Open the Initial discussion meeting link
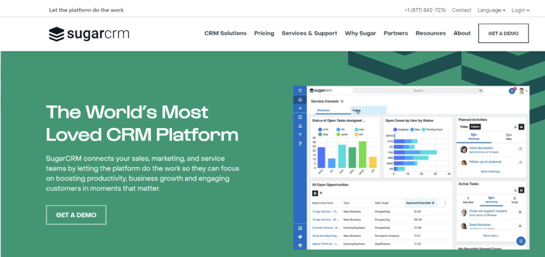The height and width of the screenshot is (257, 545). (481, 148)
